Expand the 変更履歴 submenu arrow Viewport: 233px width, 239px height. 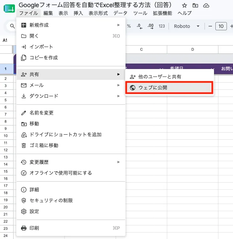coord(118,162)
